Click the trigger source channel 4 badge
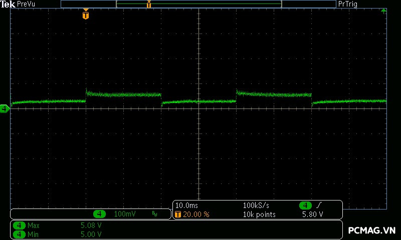 [x=305, y=205]
